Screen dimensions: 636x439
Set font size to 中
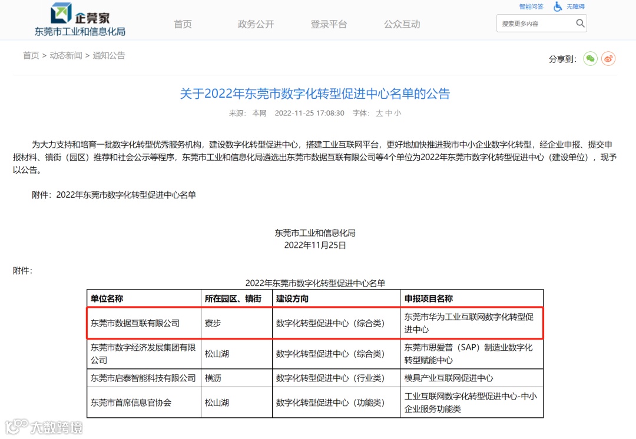pos(389,113)
